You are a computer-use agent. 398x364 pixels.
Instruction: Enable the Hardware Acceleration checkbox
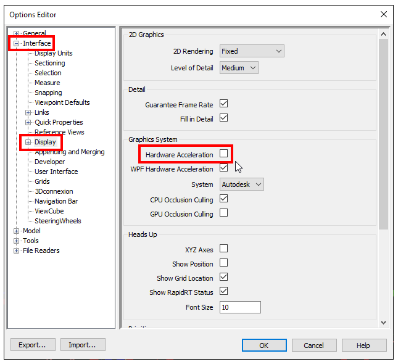pos(223,154)
